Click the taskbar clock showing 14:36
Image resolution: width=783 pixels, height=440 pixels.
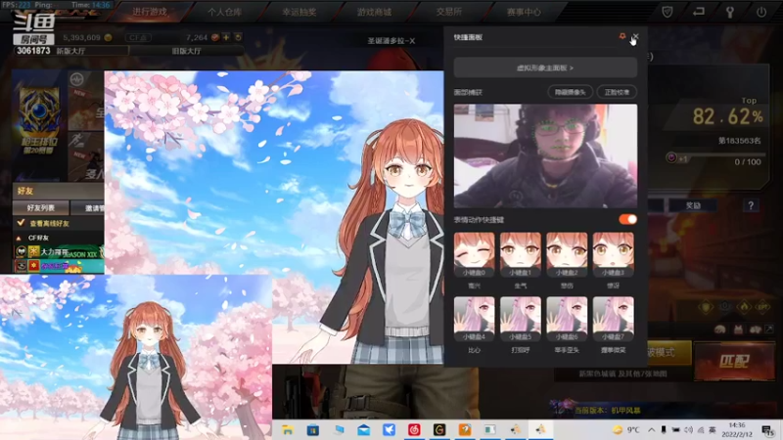(737, 429)
